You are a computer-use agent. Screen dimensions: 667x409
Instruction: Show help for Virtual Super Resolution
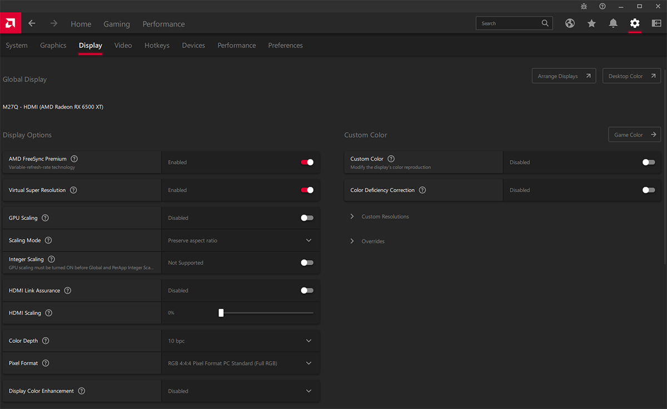click(x=73, y=190)
